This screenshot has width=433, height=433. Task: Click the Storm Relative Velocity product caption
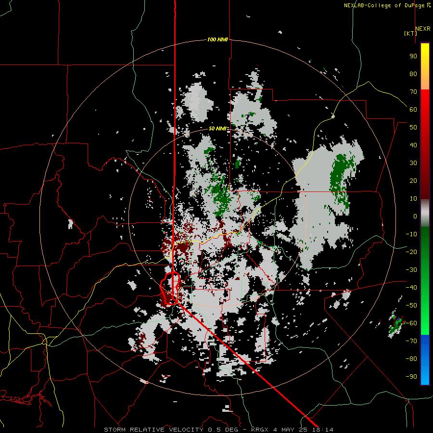[218, 430]
